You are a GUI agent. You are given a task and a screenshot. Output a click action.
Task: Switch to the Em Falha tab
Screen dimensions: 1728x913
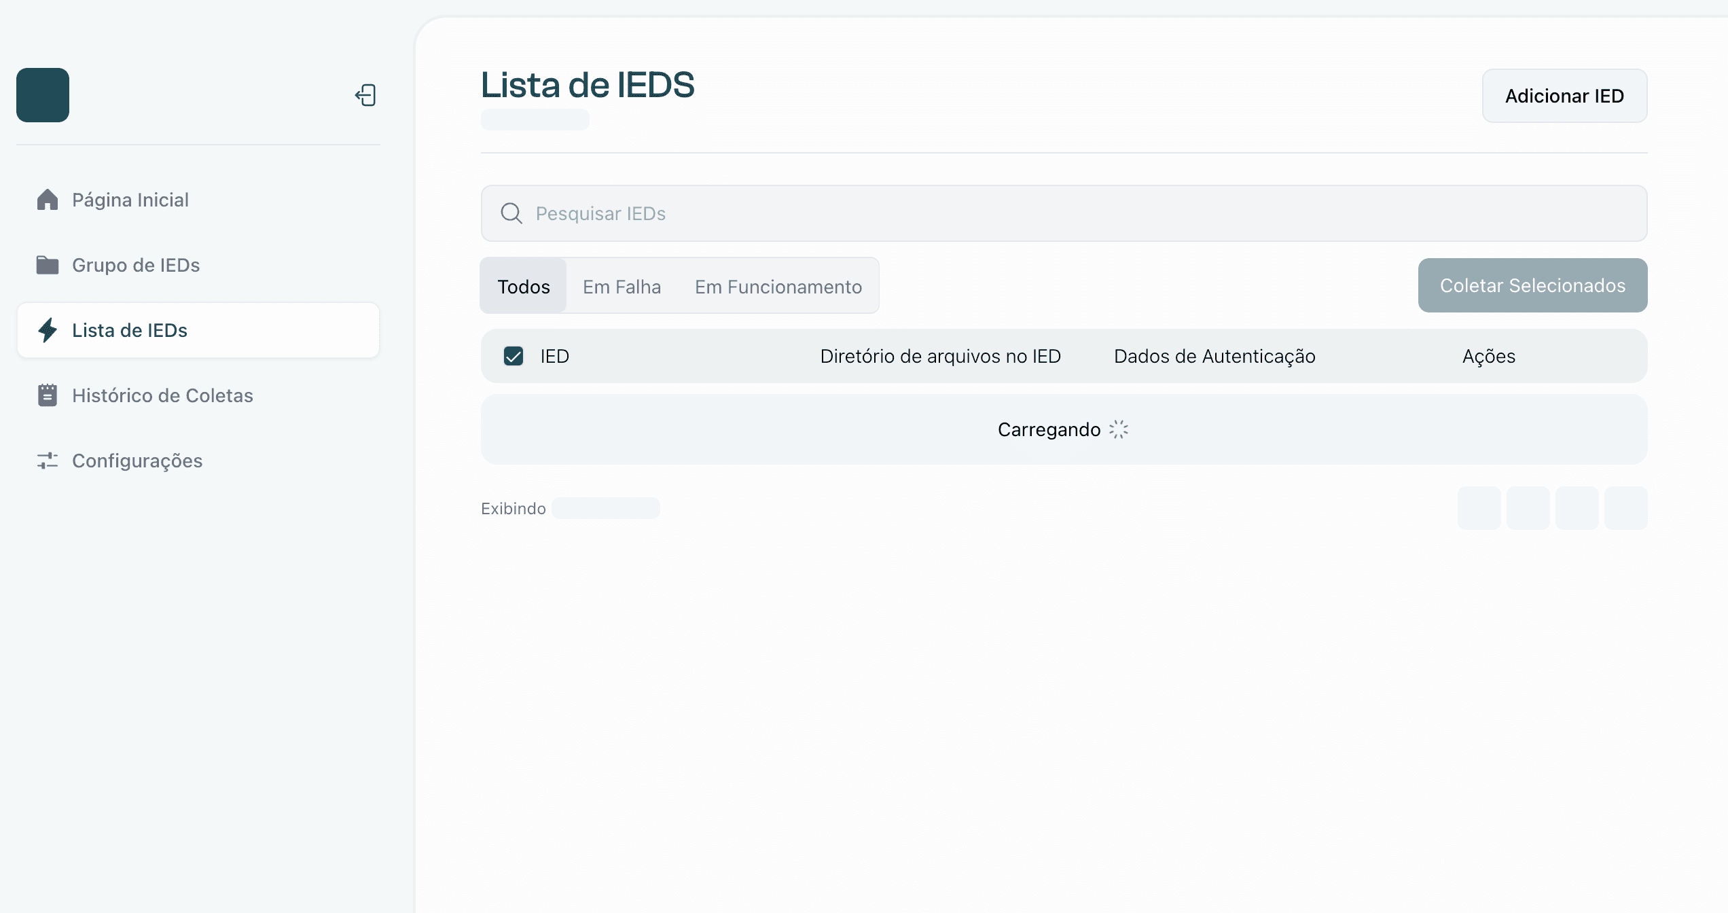pyautogui.click(x=622, y=286)
